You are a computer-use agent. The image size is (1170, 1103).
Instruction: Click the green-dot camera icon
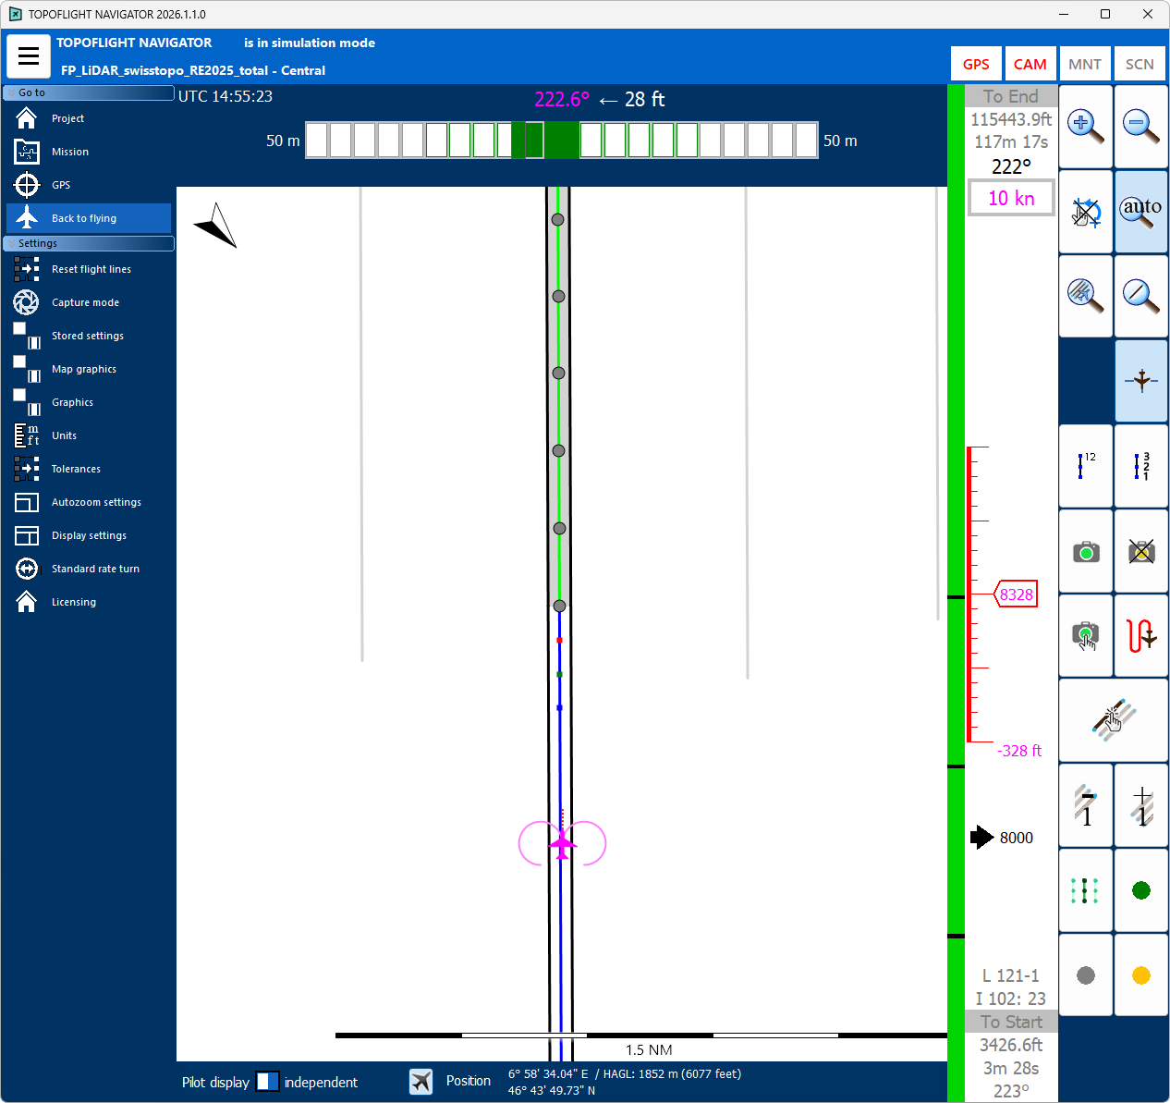click(1085, 552)
